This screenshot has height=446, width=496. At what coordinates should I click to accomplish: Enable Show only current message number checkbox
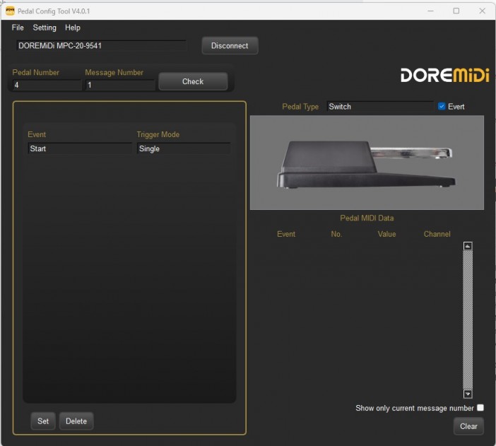pos(480,408)
